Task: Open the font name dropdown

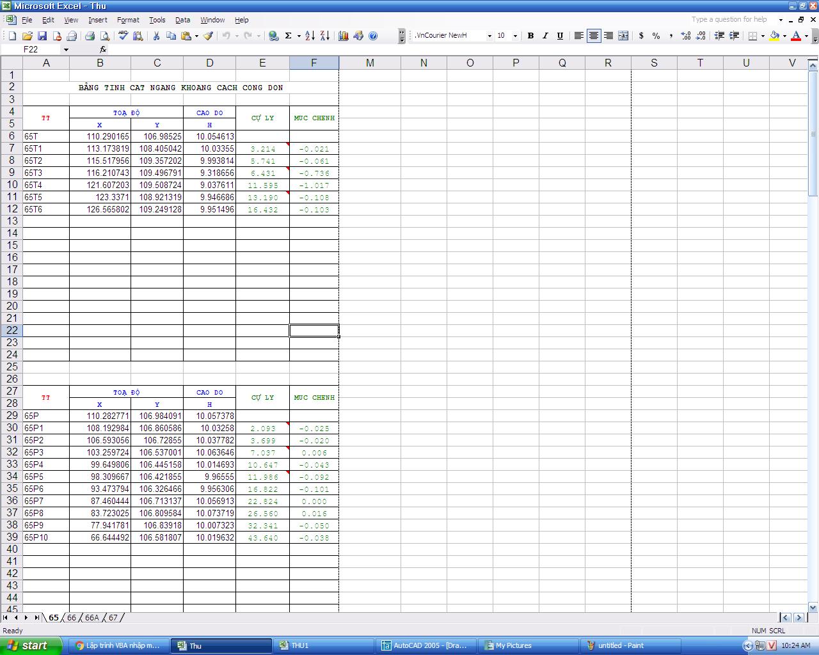Action: click(489, 36)
